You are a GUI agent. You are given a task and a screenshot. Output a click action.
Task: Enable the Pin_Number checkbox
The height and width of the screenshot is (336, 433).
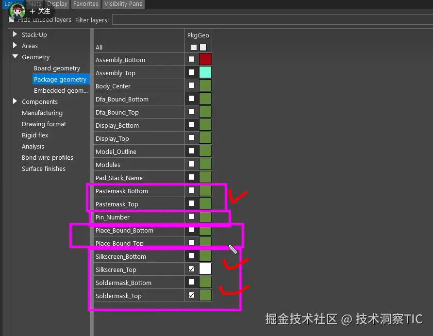191,217
